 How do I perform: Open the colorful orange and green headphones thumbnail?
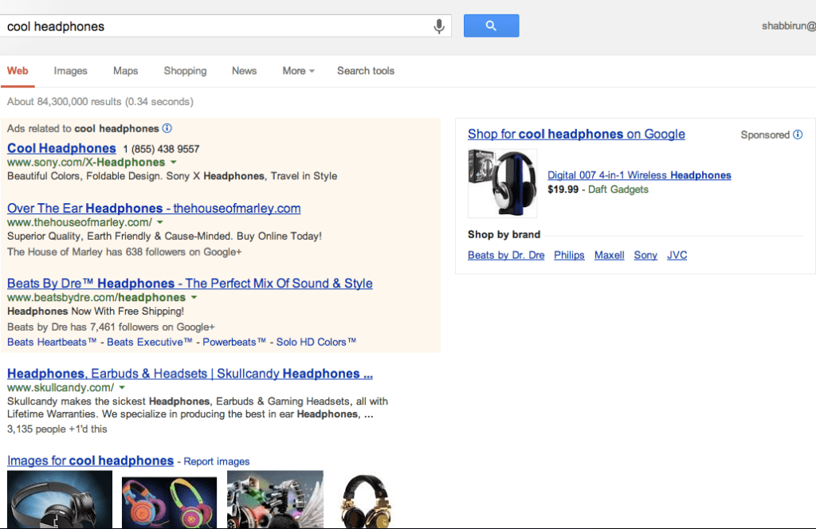169,503
